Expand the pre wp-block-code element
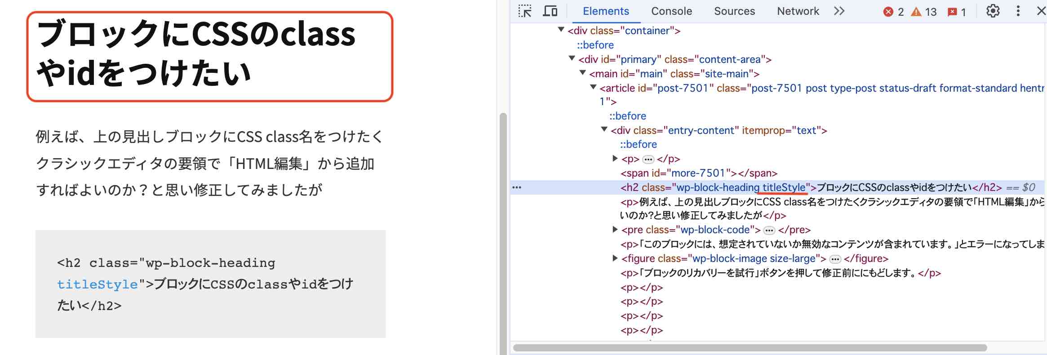1047x355 pixels. pyautogui.click(x=615, y=230)
